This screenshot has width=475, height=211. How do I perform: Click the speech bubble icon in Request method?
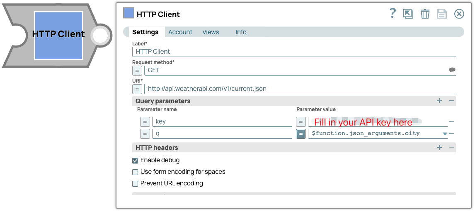click(x=452, y=70)
